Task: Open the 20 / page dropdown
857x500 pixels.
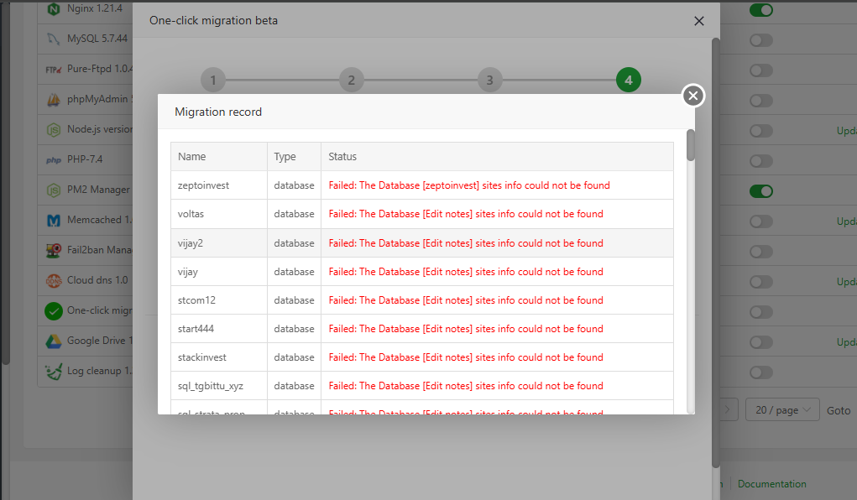Action: [781, 410]
